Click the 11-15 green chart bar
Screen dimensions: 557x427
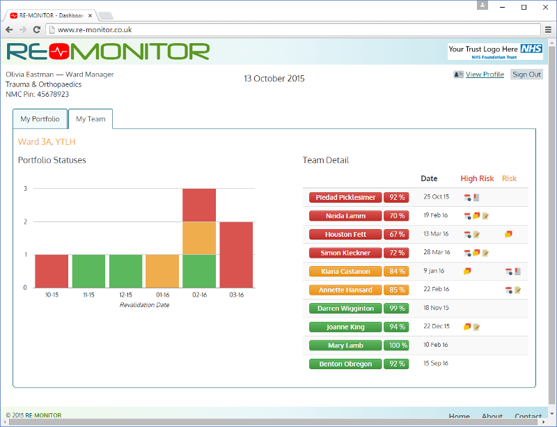click(x=89, y=271)
